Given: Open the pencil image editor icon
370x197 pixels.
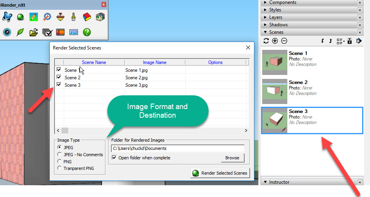Looking at the screenshot, I should click(33, 17).
